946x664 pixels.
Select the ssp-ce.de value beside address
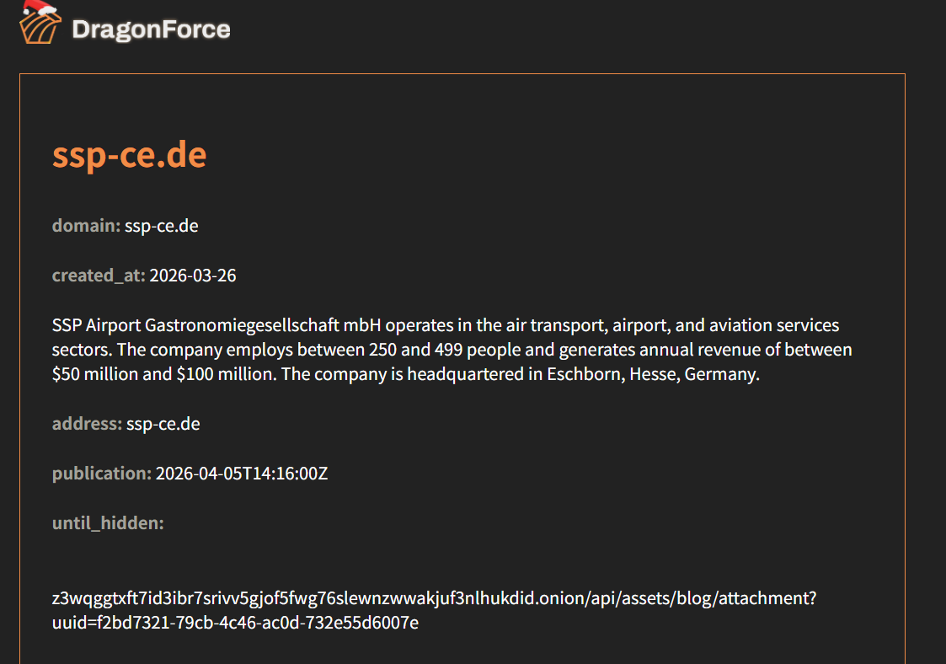click(x=163, y=424)
